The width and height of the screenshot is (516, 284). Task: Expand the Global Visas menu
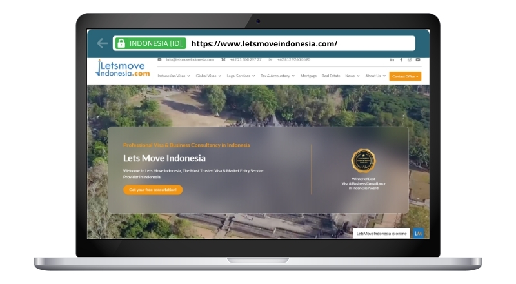point(208,76)
